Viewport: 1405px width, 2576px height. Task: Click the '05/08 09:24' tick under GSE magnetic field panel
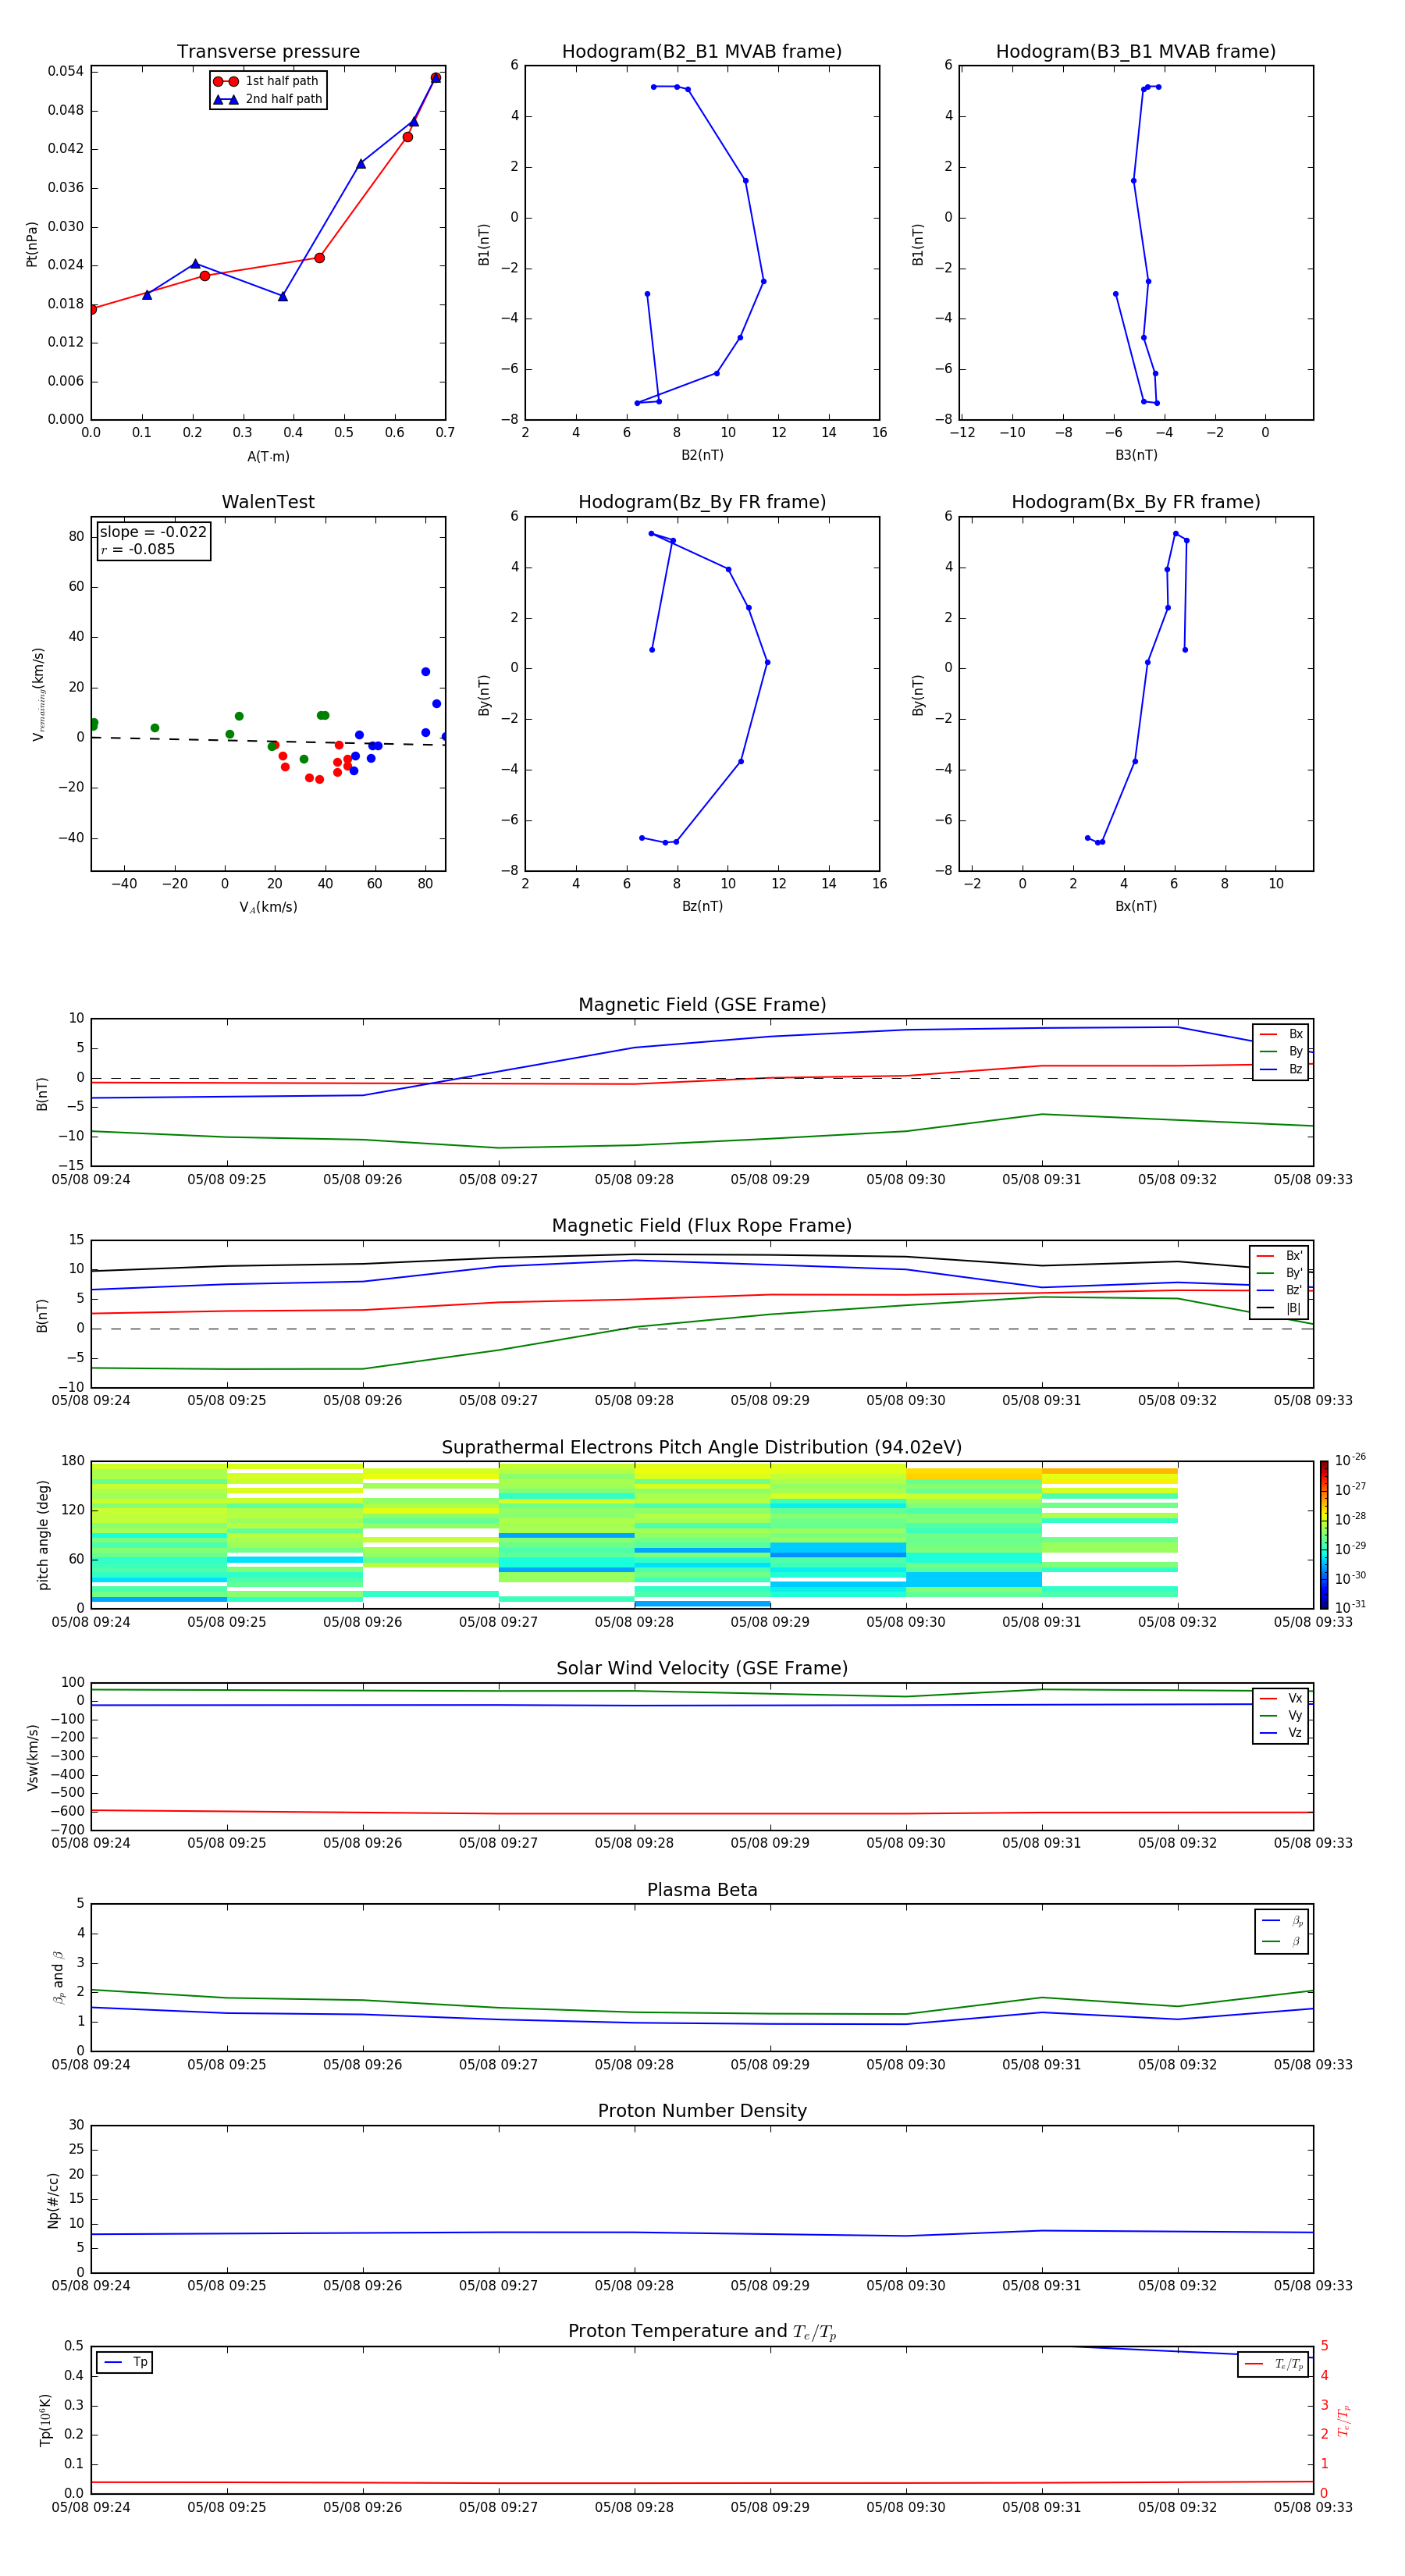coord(91,1180)
